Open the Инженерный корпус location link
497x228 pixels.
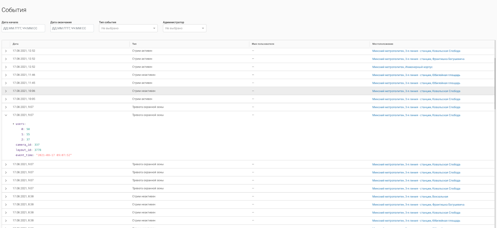point(402,67)
